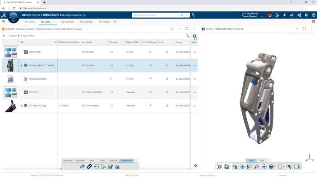
Task: Switch to the My Tasks tab
Action: tap(30, 22)
